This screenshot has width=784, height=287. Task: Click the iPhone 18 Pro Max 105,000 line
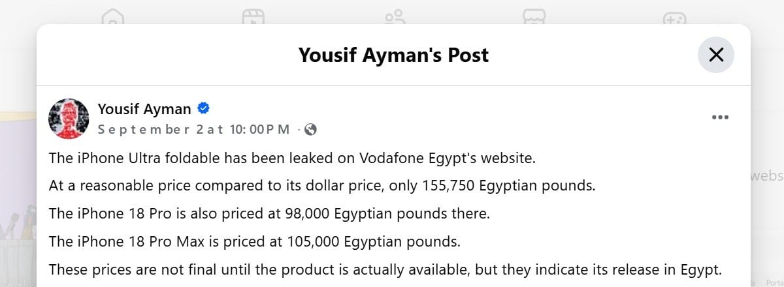click(x=255, y=241)
